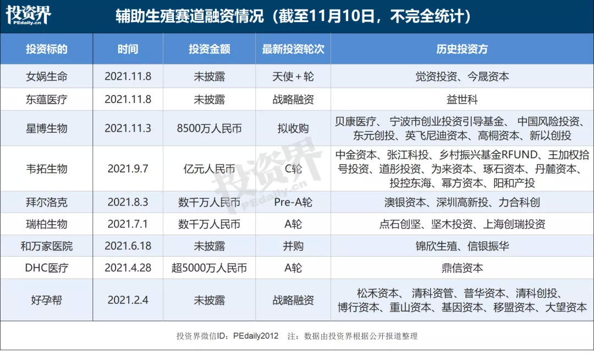The width and height of the screenshot is (594, 353).
Task: Select the 东蕴医疗 cell
Action: click(x=47, y=99)
